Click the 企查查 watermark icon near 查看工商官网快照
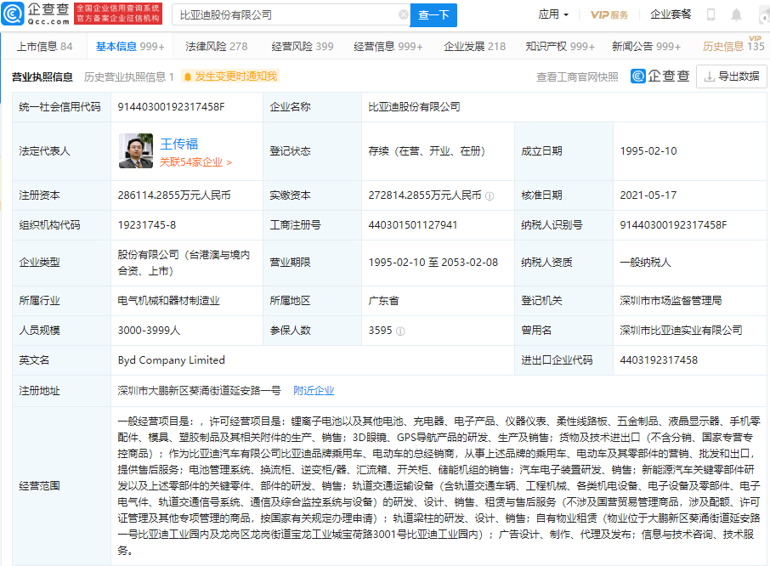The image size is (770, 566). click(x=637, y=76)
